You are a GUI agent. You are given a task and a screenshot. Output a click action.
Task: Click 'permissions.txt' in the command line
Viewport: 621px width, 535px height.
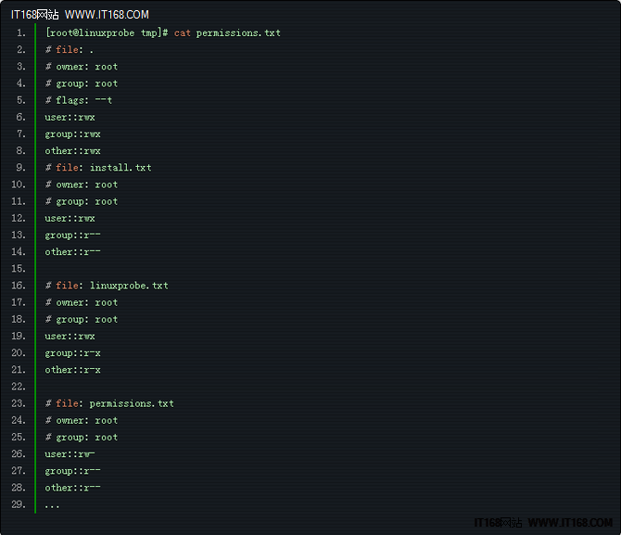click(x=238, y=33)
